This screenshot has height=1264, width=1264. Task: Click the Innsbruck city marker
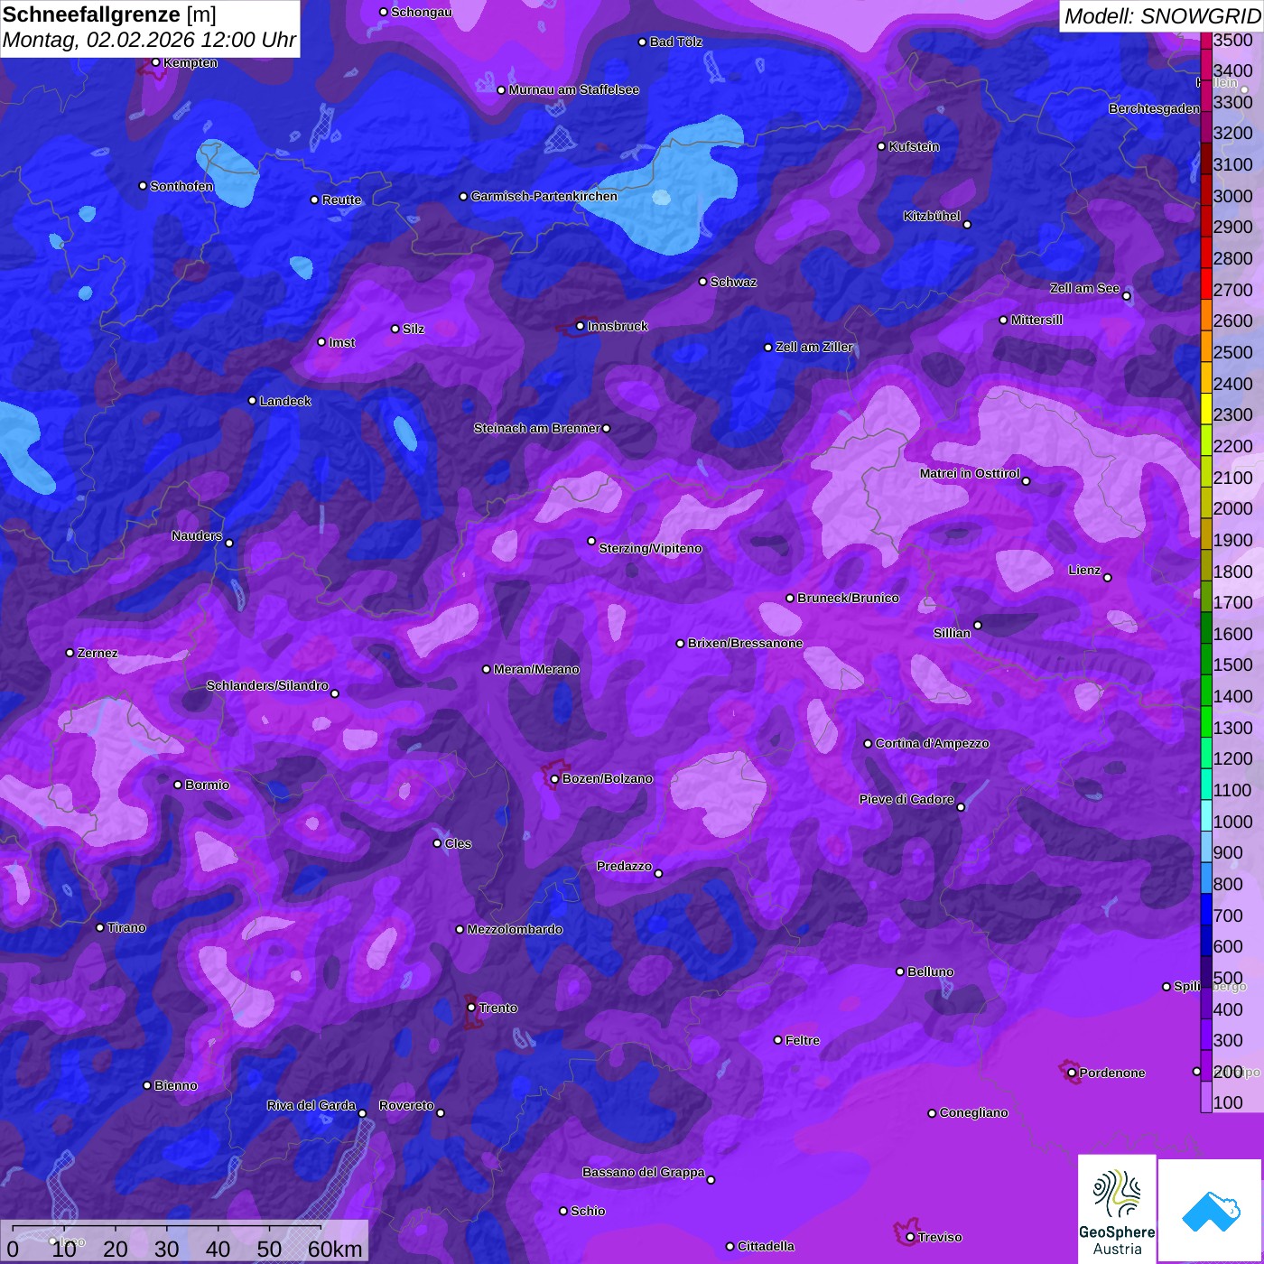click(580, 326)
